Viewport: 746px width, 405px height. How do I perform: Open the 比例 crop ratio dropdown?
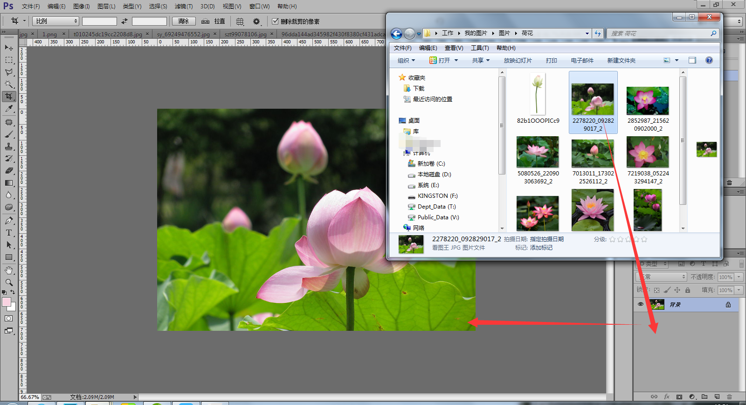coord(55,21)
